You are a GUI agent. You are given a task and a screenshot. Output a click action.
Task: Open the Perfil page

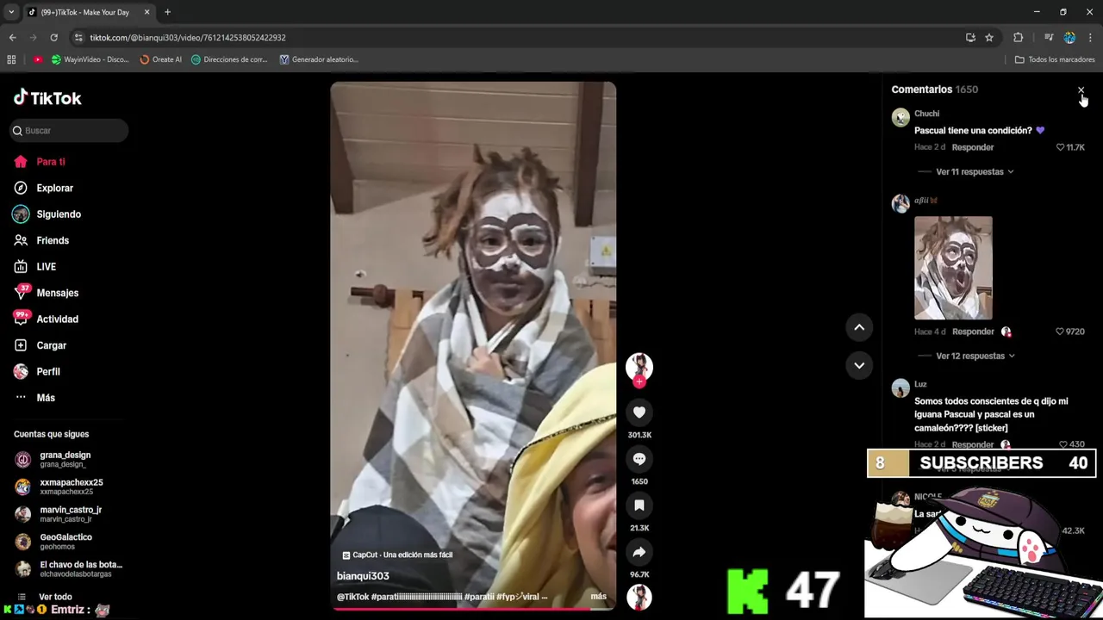[x=37, y=372]
